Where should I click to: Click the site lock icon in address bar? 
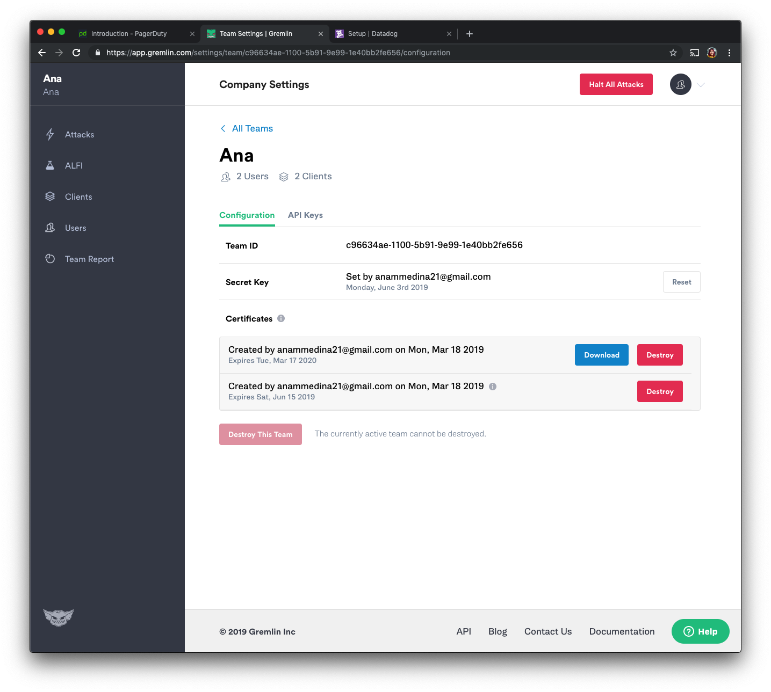point(98,53)
